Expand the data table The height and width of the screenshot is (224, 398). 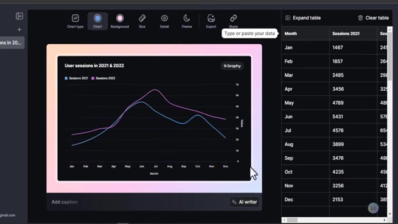coord(303,18)
